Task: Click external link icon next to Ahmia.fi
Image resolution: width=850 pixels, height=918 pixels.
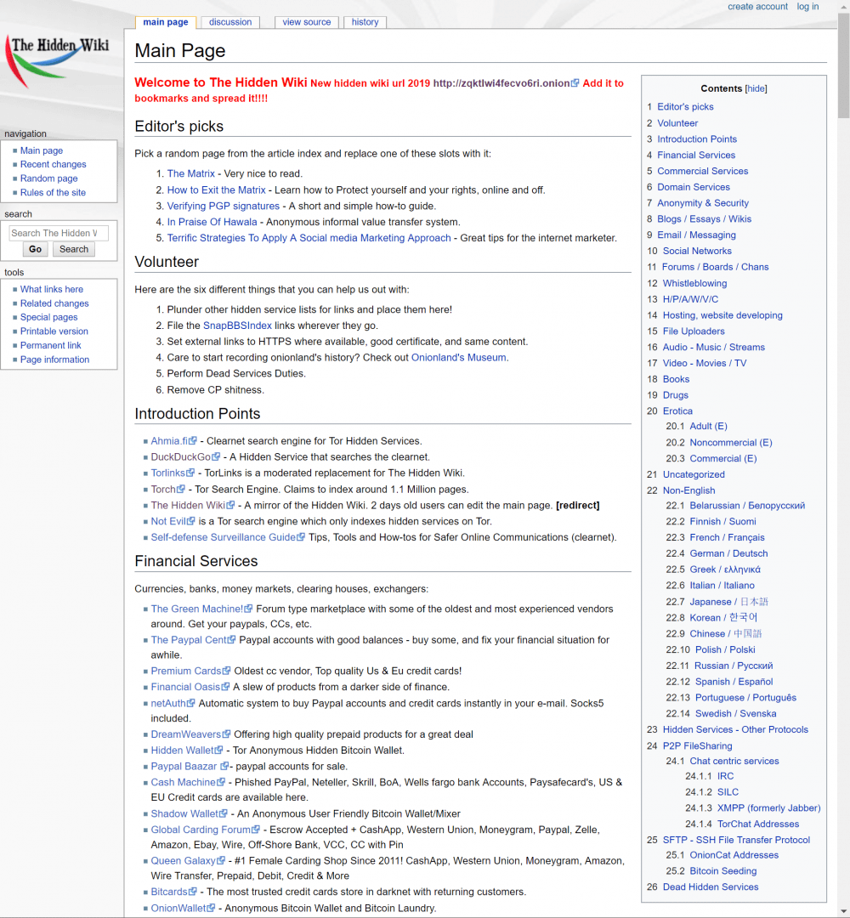Action: pyautogui.click(x=194, y=441)
